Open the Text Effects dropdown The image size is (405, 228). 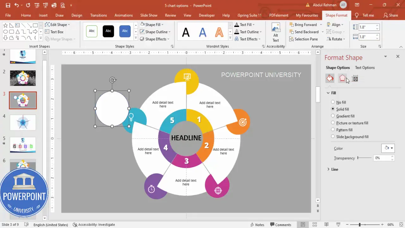coord(247,39)
